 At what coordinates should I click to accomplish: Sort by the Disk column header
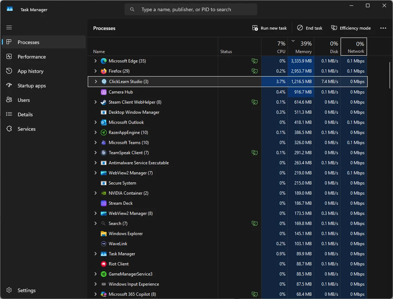(327, 47)
